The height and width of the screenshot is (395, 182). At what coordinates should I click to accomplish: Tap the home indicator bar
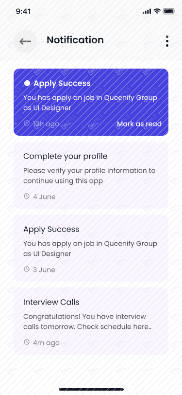pyautogui.click(x=91, y=389)
